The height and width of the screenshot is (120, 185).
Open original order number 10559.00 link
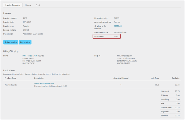118,26
